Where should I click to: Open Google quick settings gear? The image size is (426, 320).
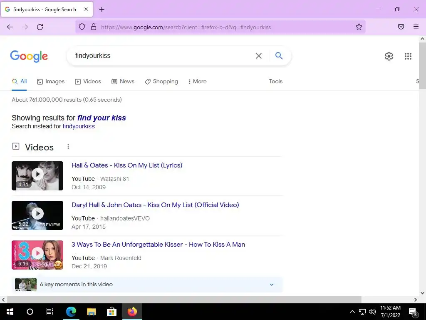[389, 56]
